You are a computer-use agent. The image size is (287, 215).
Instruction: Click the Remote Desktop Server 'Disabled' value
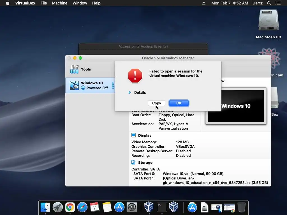[x=183, y=151]
